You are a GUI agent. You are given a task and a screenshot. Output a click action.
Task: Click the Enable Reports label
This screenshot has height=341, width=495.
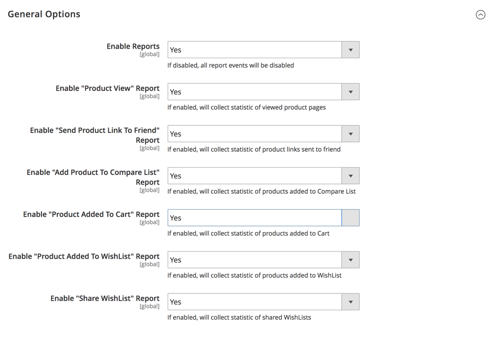click(x=133, y=47)
